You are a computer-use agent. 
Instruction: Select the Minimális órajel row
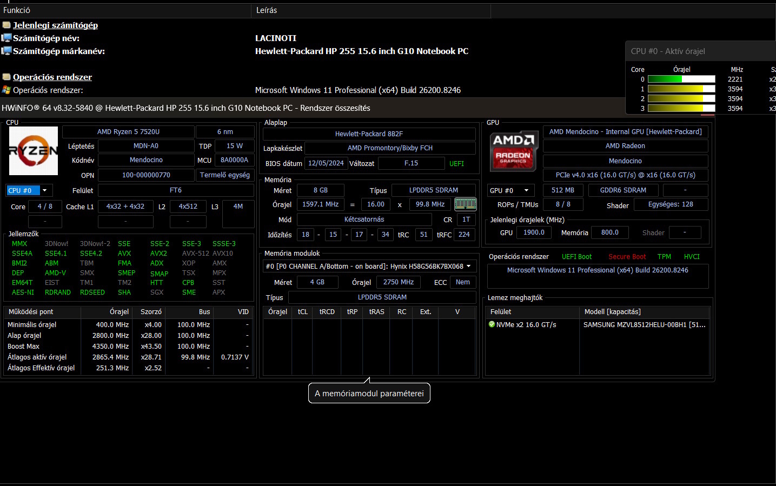[129, 325]
